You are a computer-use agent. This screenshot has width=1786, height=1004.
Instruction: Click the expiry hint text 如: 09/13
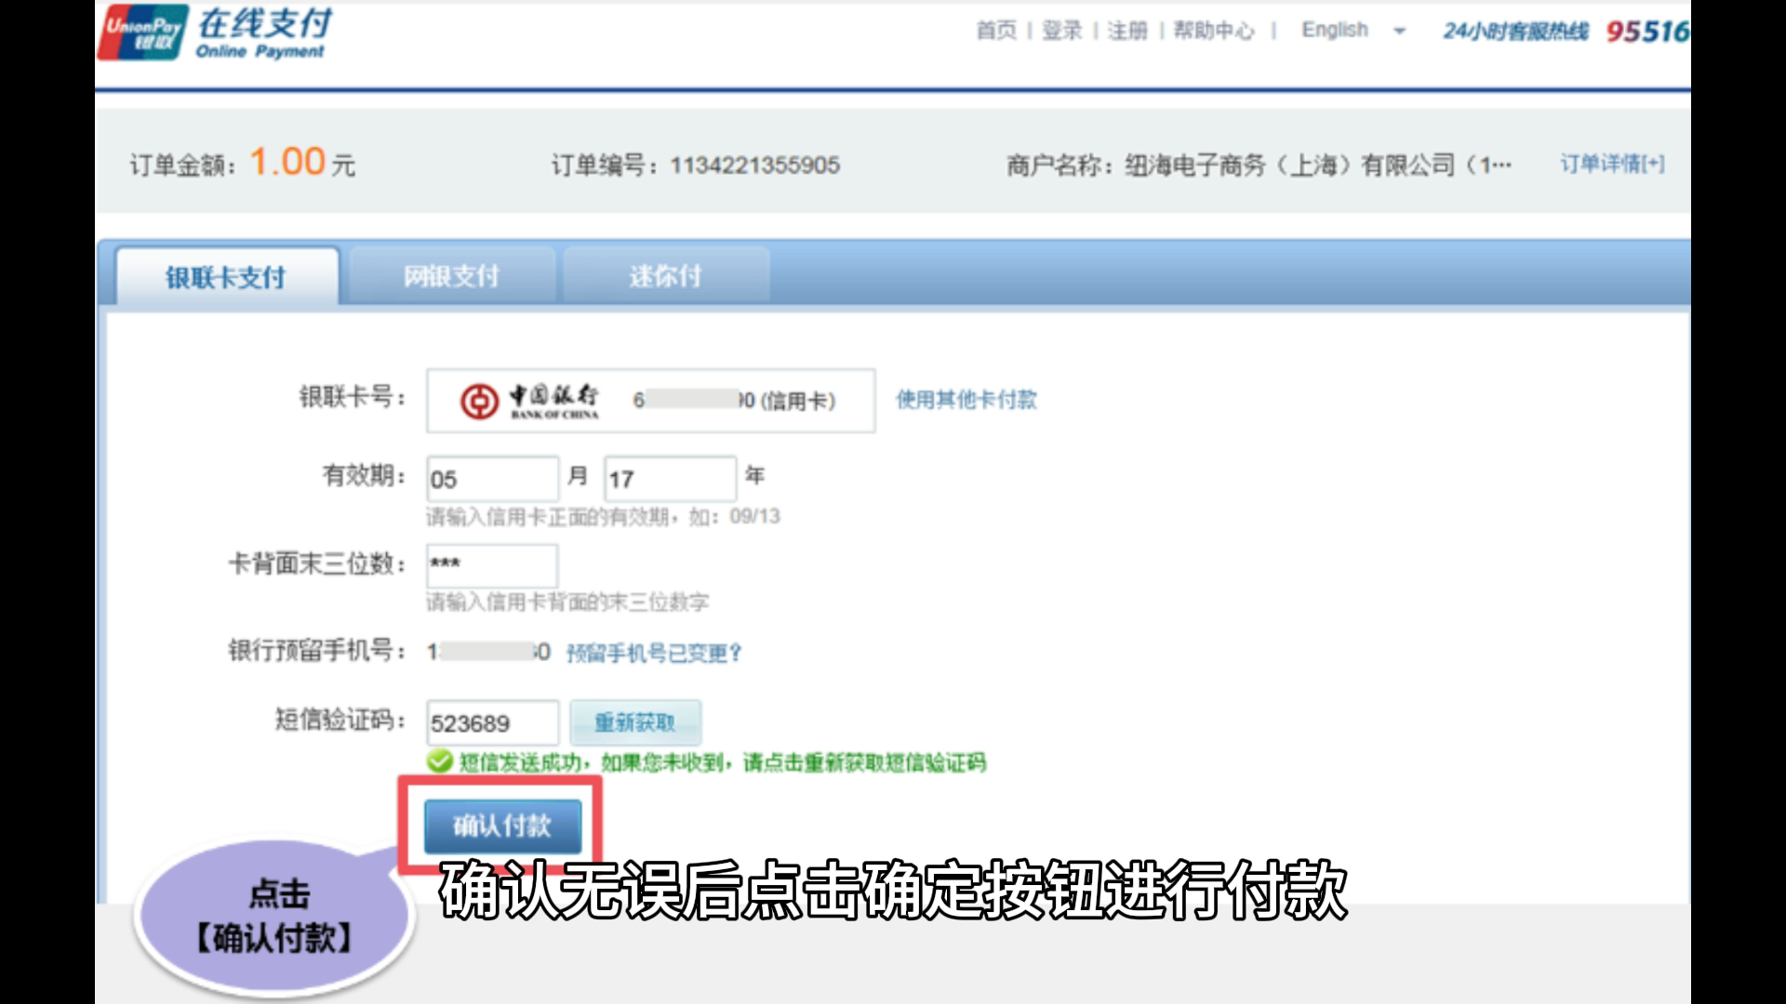(x=734, y=517)
